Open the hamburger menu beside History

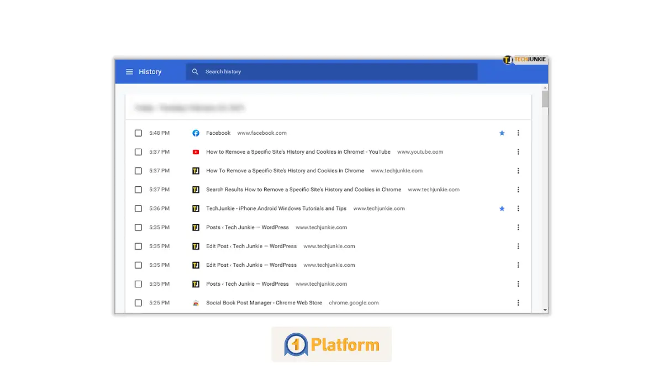point(129,71)
